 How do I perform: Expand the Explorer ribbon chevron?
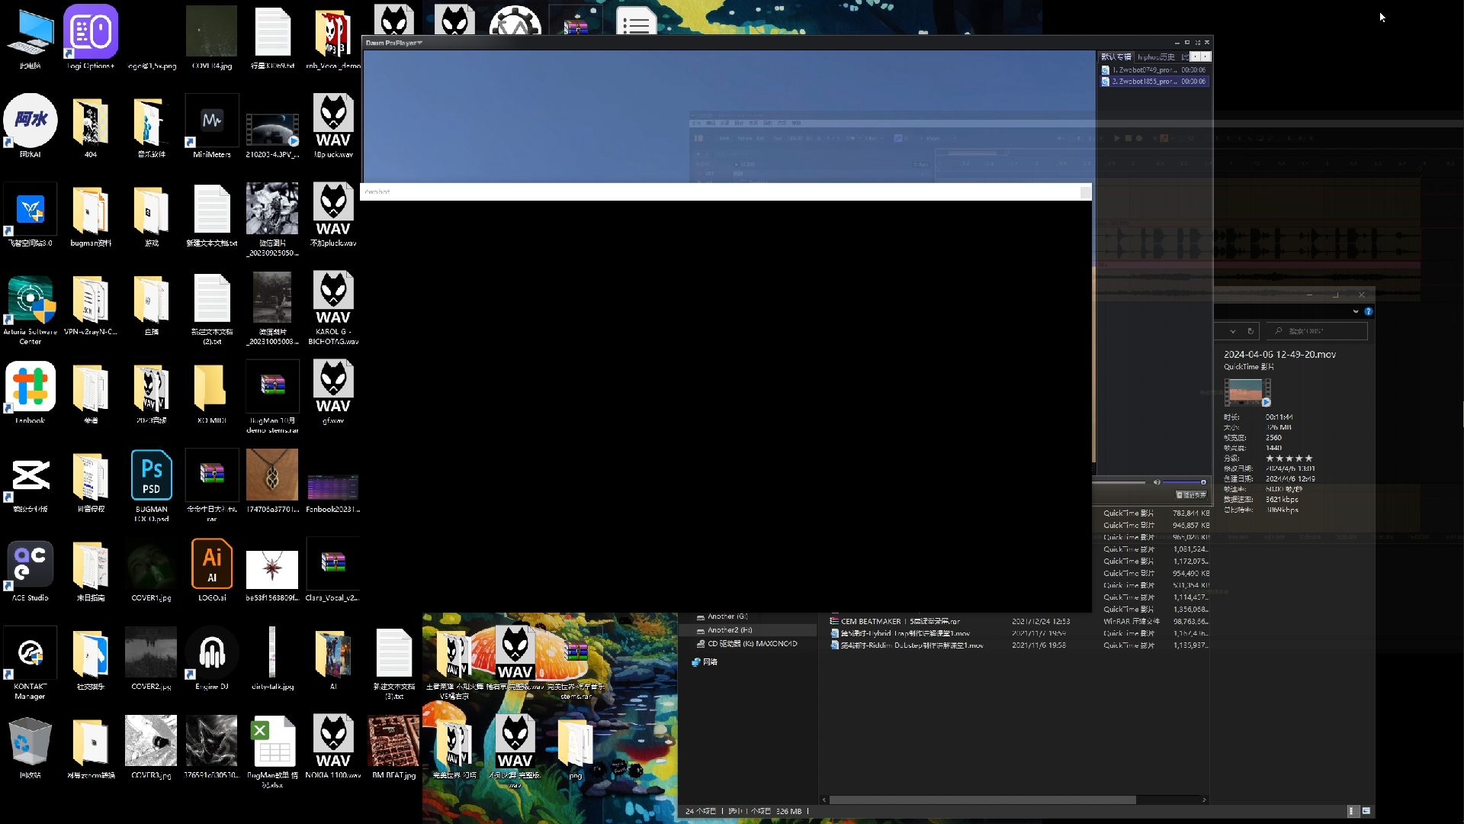click(1356, 311)
